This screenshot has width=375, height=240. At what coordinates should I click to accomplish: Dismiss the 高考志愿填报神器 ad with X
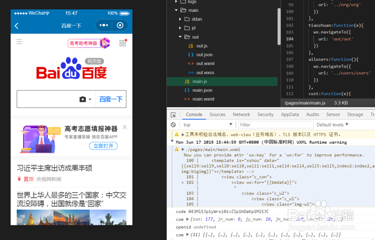(124, 127)
